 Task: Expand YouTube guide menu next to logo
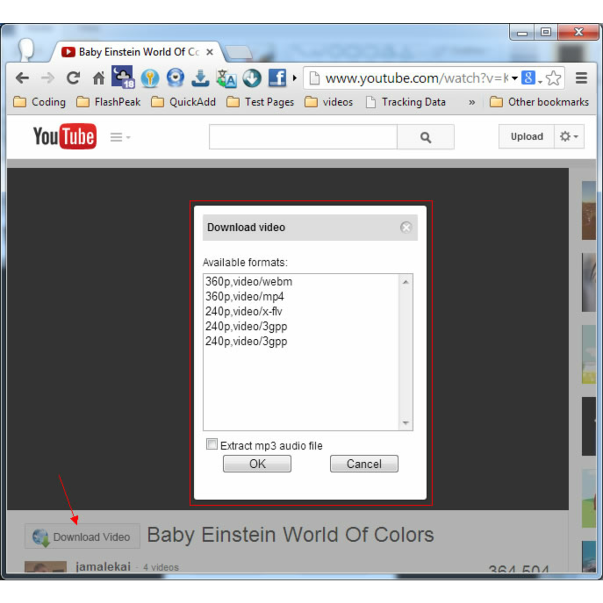pyautogui.click(x=120, y=137)
